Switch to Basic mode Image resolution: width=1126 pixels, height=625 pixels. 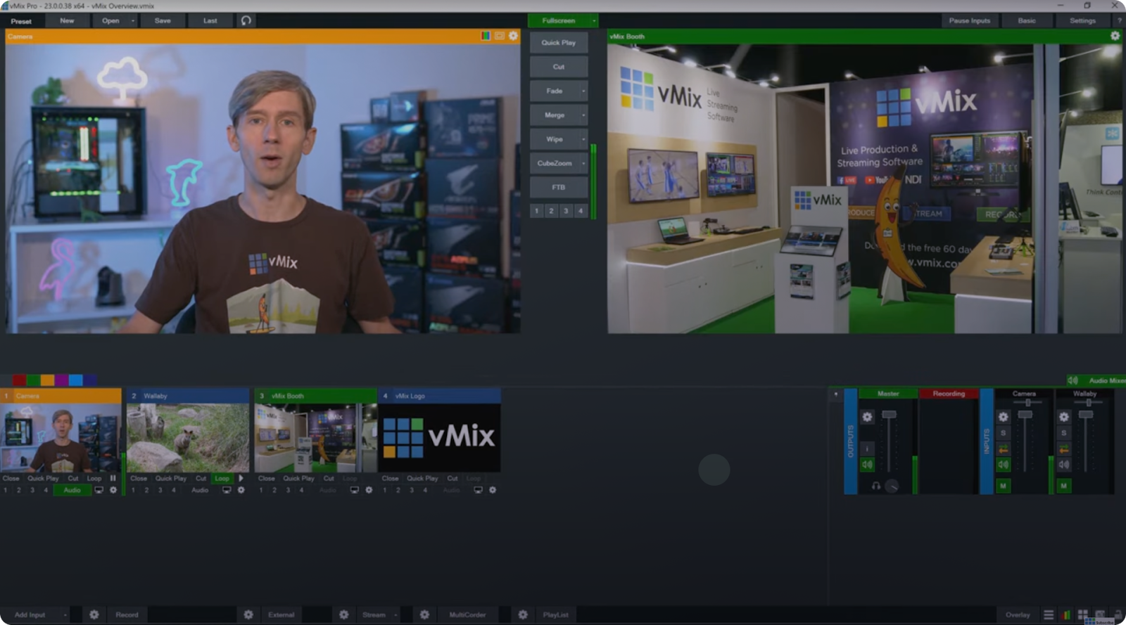[x=1027, y=20]
